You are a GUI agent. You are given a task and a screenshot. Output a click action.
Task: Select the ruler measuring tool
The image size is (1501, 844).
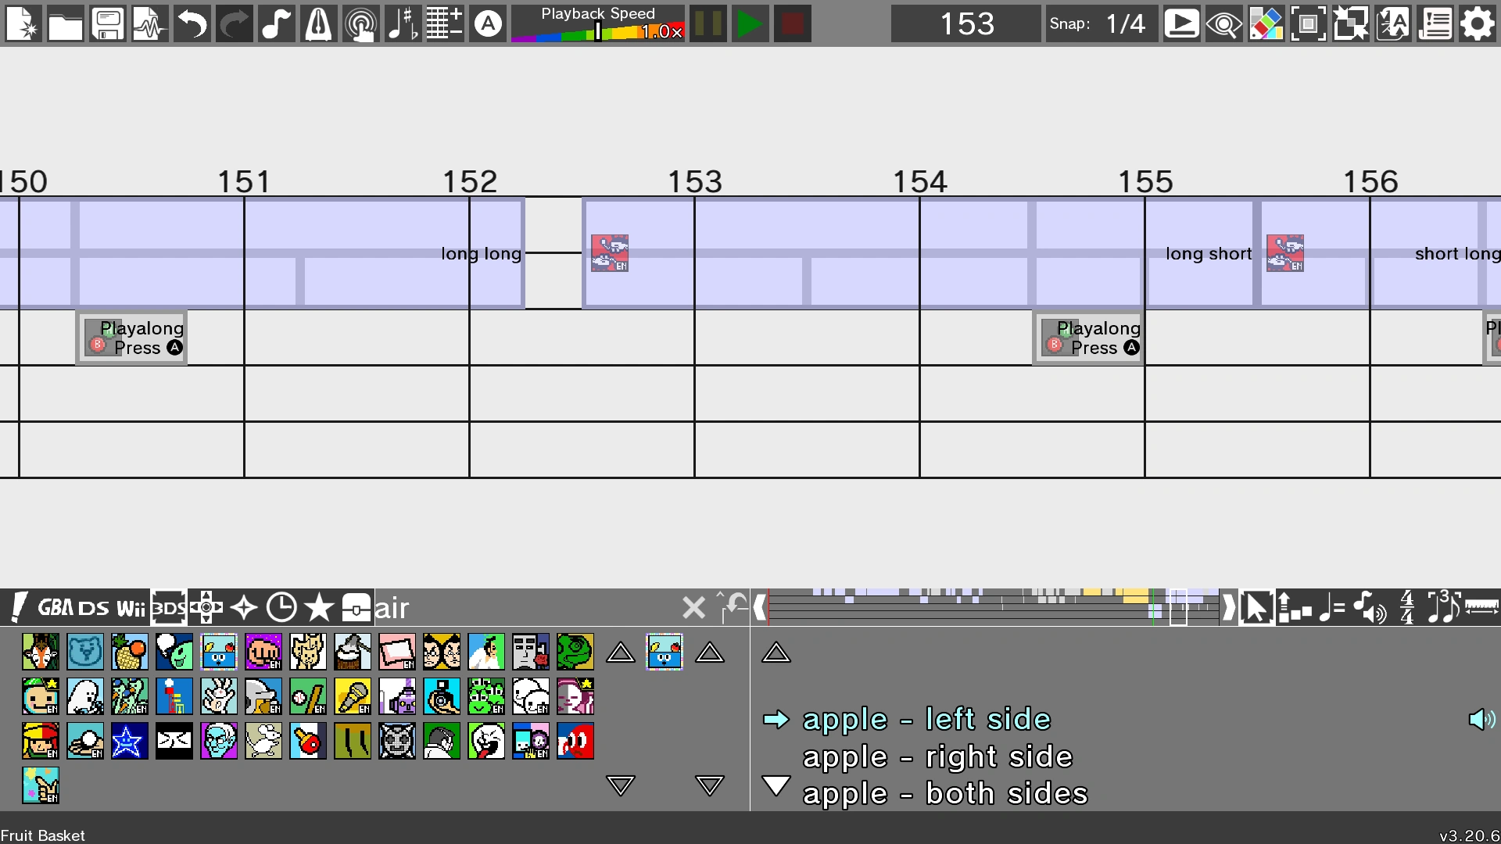tap(1481, 607)
